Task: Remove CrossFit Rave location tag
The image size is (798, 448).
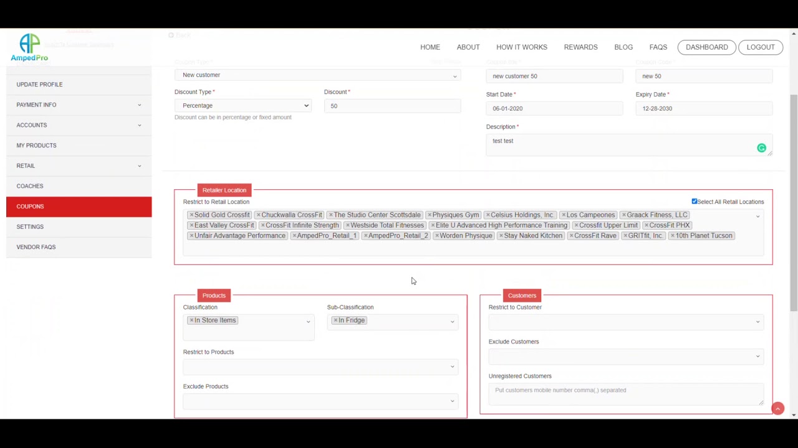Action: (x=572, y=236)
